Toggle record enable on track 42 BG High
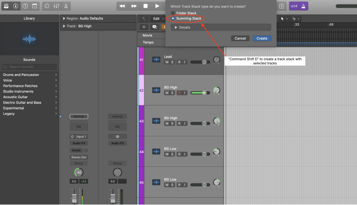Screen dimensions: 357x205 point(179,93)
